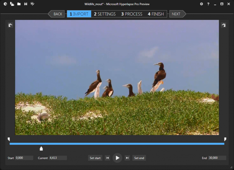234x170 pixels.
Task: Open the 4 FINISH step
Action: (156, 14)
